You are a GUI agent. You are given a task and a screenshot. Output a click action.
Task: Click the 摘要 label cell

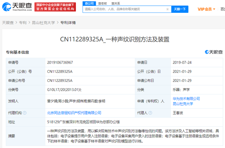25,136
